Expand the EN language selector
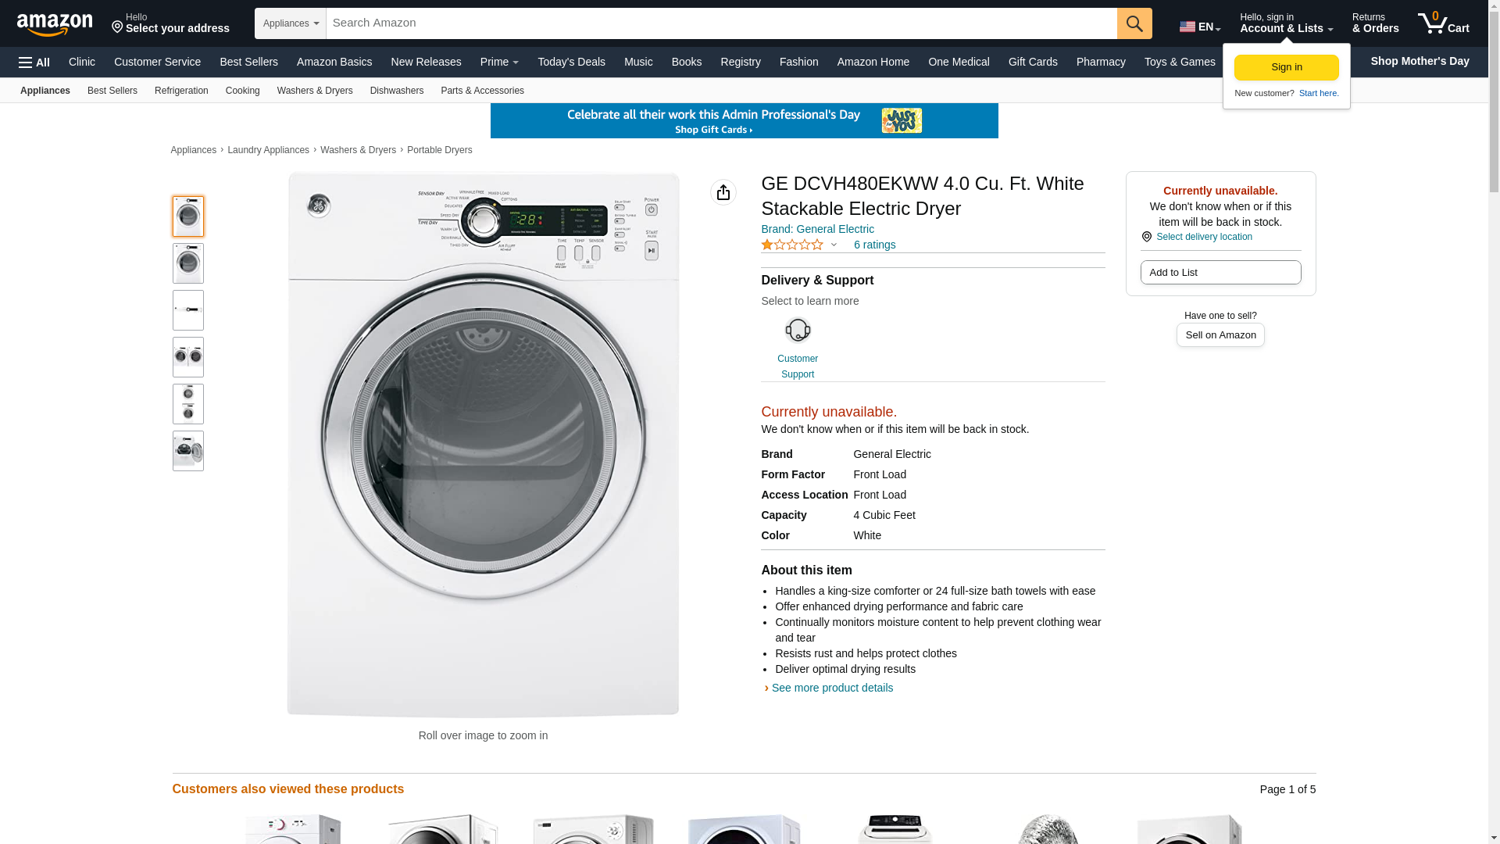The height and width of the screenshot is (844, 1500). point(1200,27)
